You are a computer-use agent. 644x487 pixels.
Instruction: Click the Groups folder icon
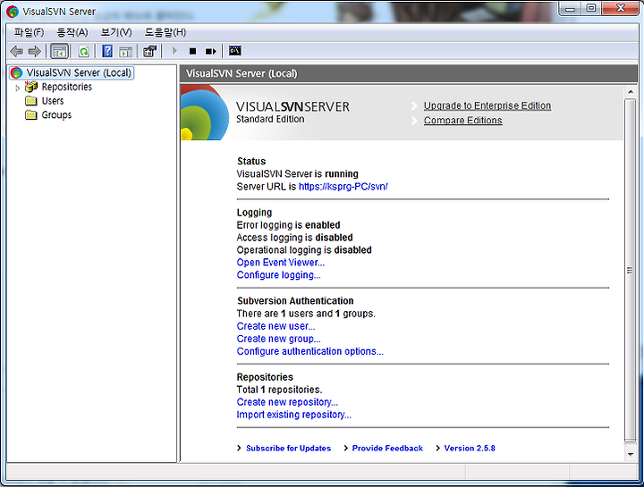click(30, 115)
